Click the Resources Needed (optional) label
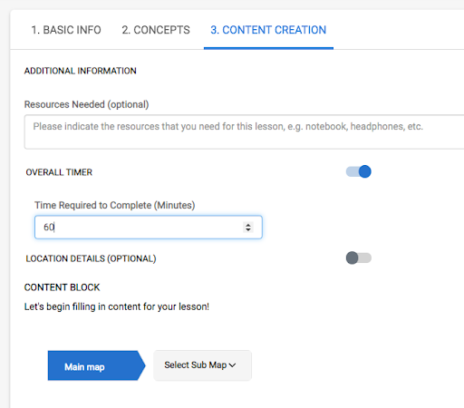Viewport: 464px width, 408px height. pyautogui.click(x=86, y=104)
